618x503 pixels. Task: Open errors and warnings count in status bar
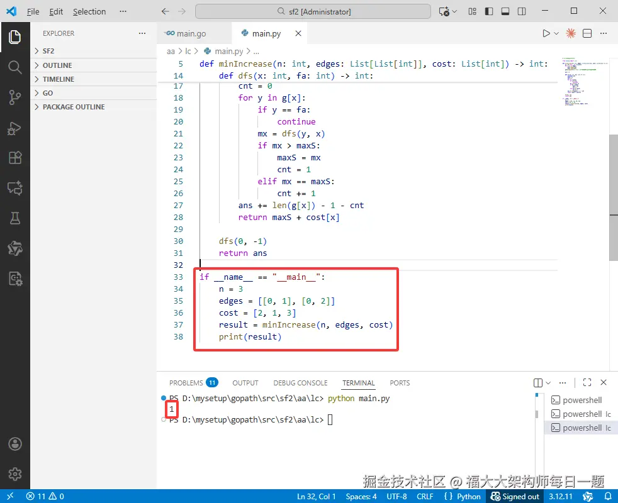tap(45, 496)
